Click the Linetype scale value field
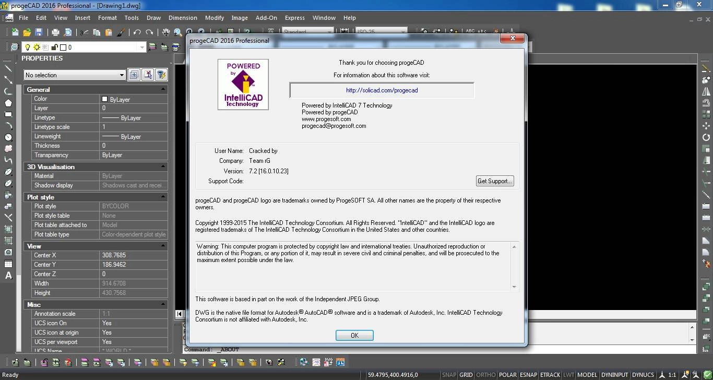Viewport: 713px width, 380px height. (x=134, y=127)
